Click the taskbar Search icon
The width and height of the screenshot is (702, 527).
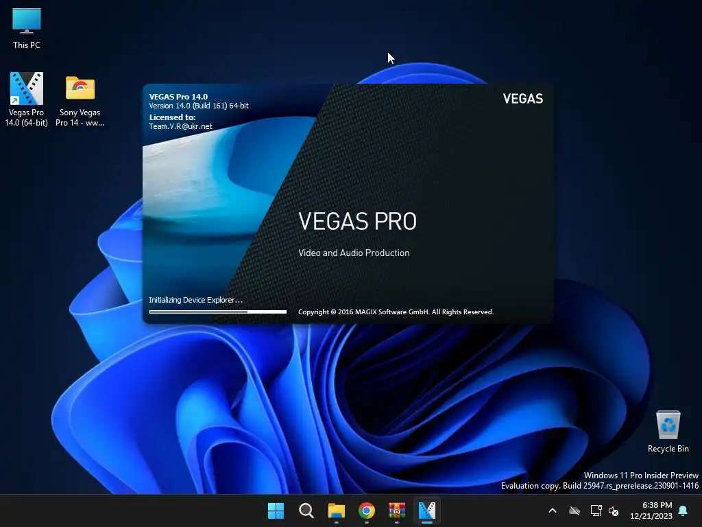[306, 511]
